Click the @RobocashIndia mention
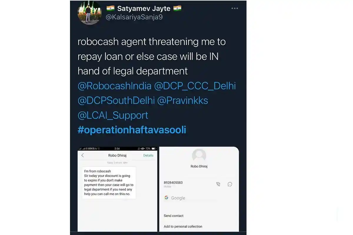353x235 pixels. coord(114,86)
